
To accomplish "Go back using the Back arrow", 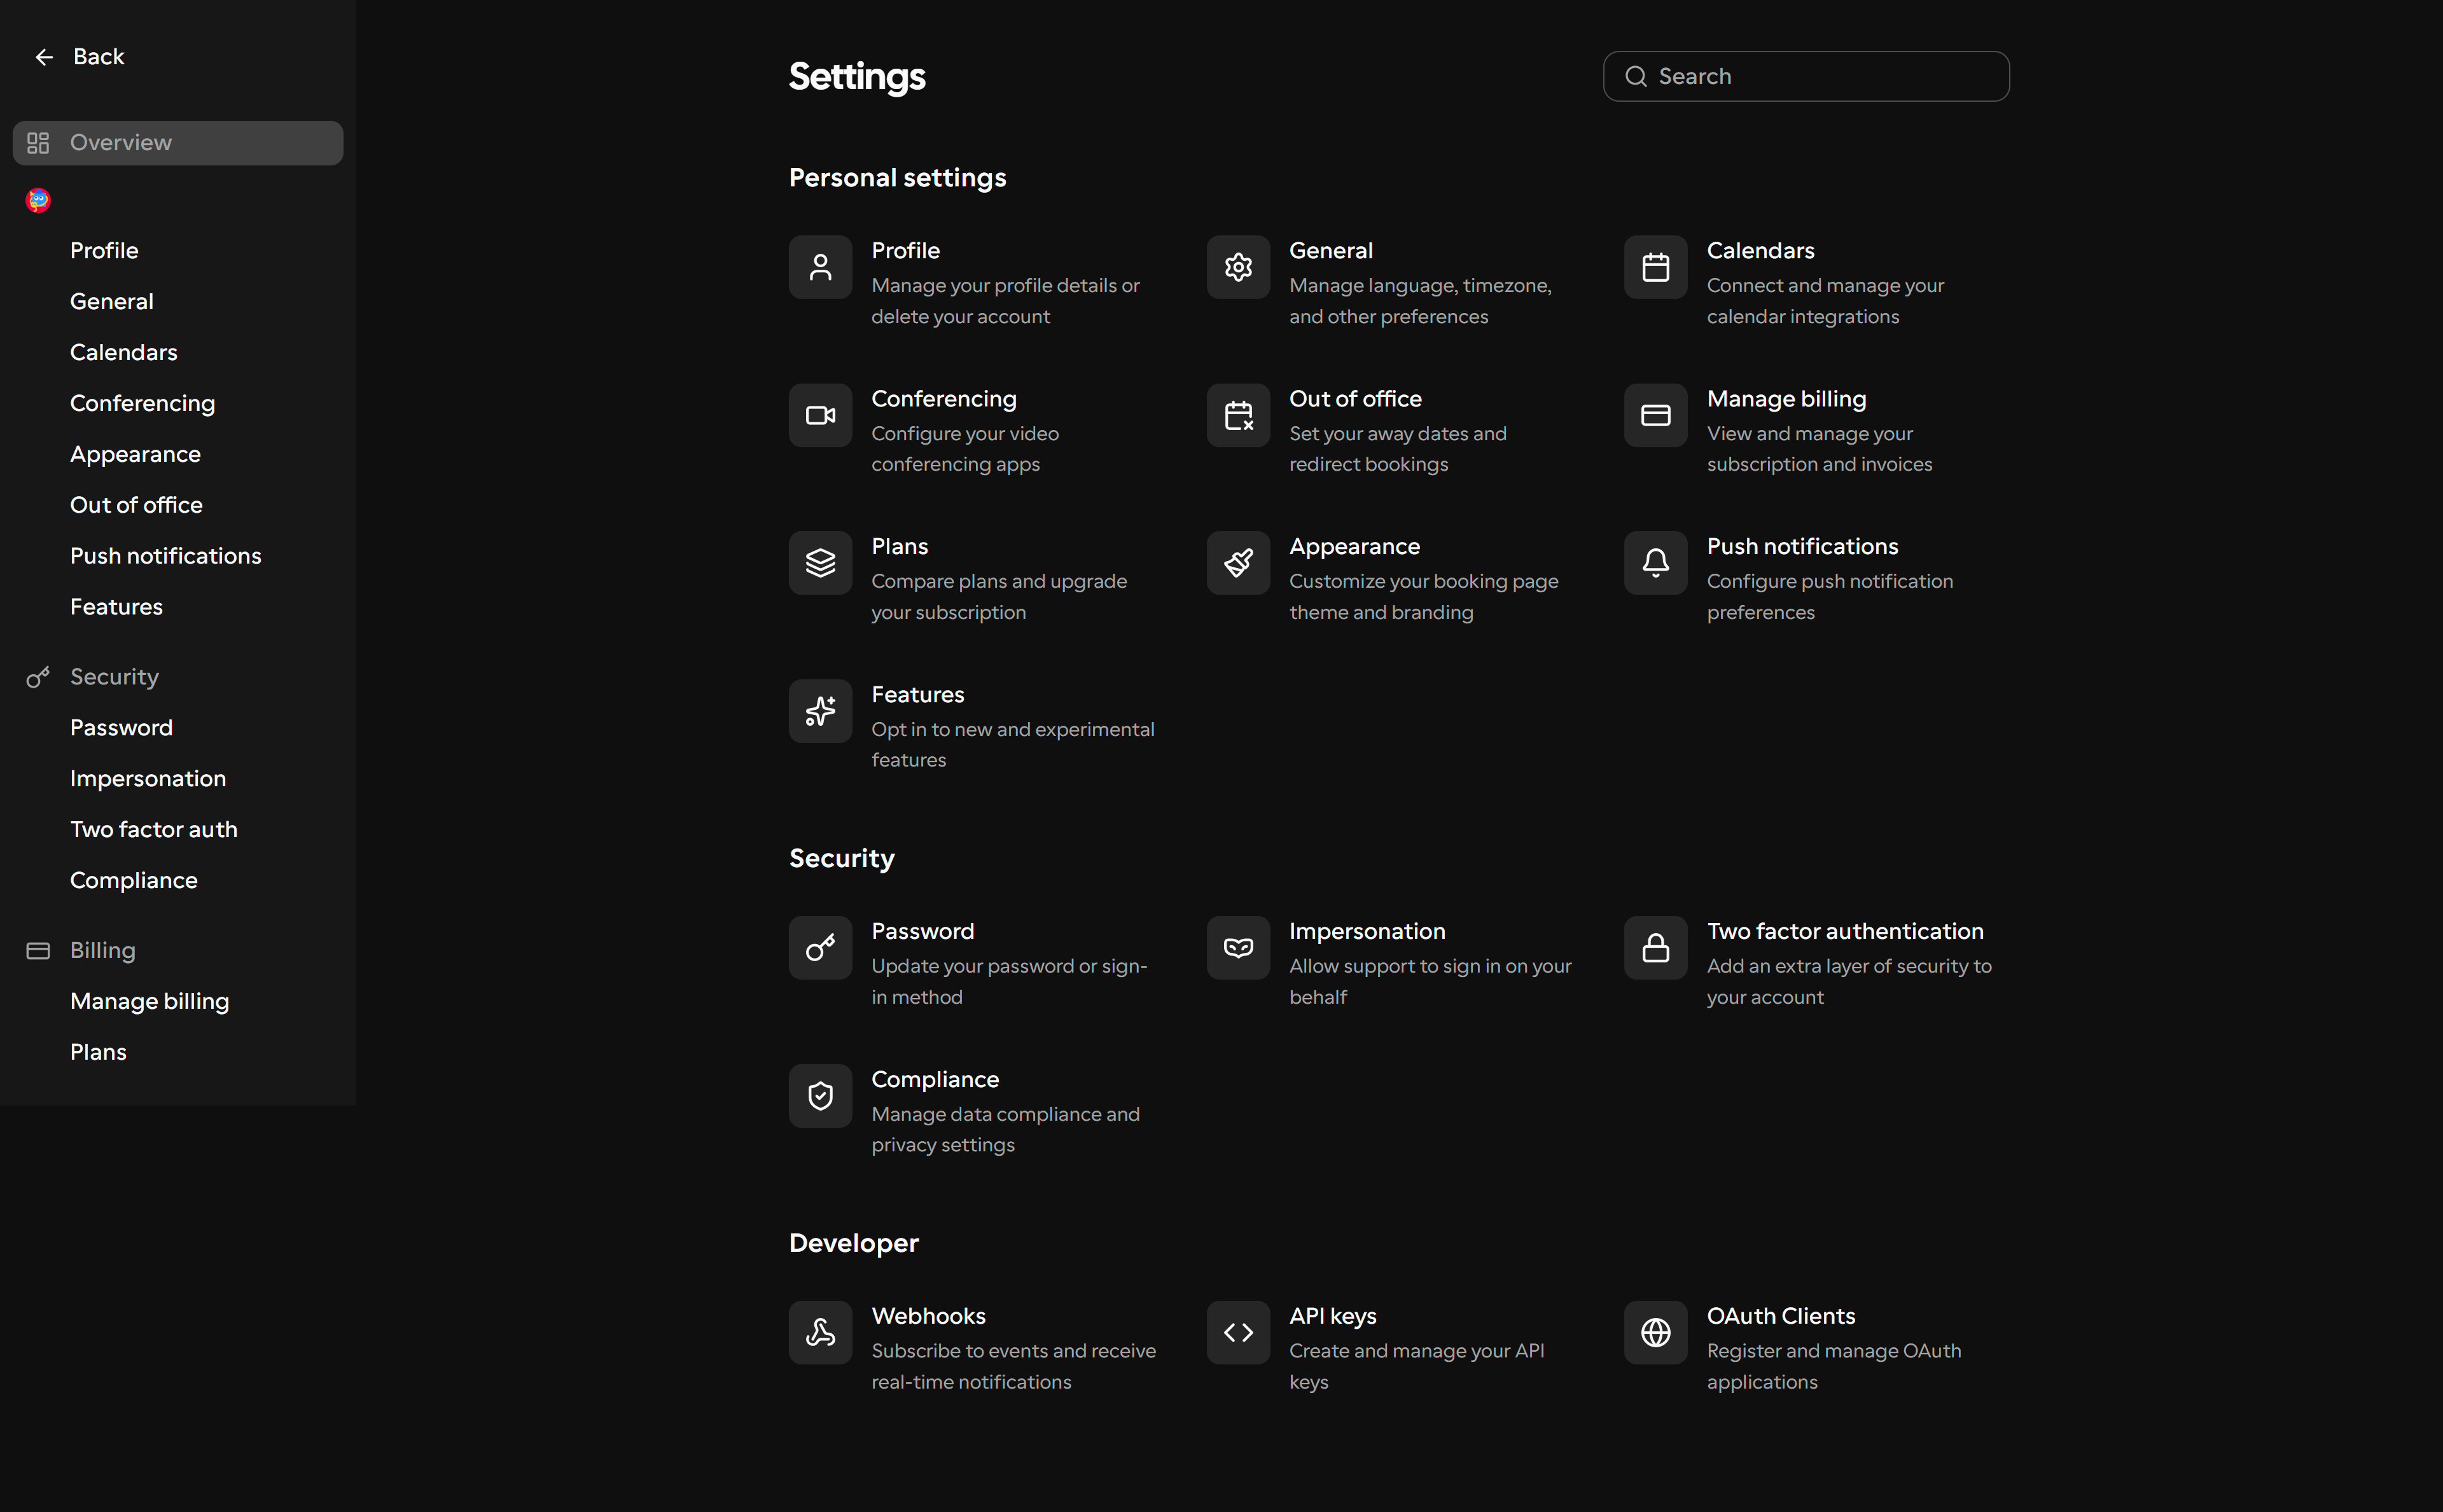I will [80, 57].
